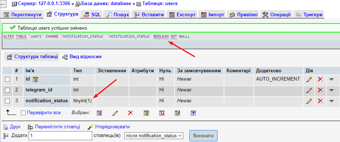Delete the notification_status column with red X
The height and width of the screenshot is (142, 340).
[x=320, y=101]
